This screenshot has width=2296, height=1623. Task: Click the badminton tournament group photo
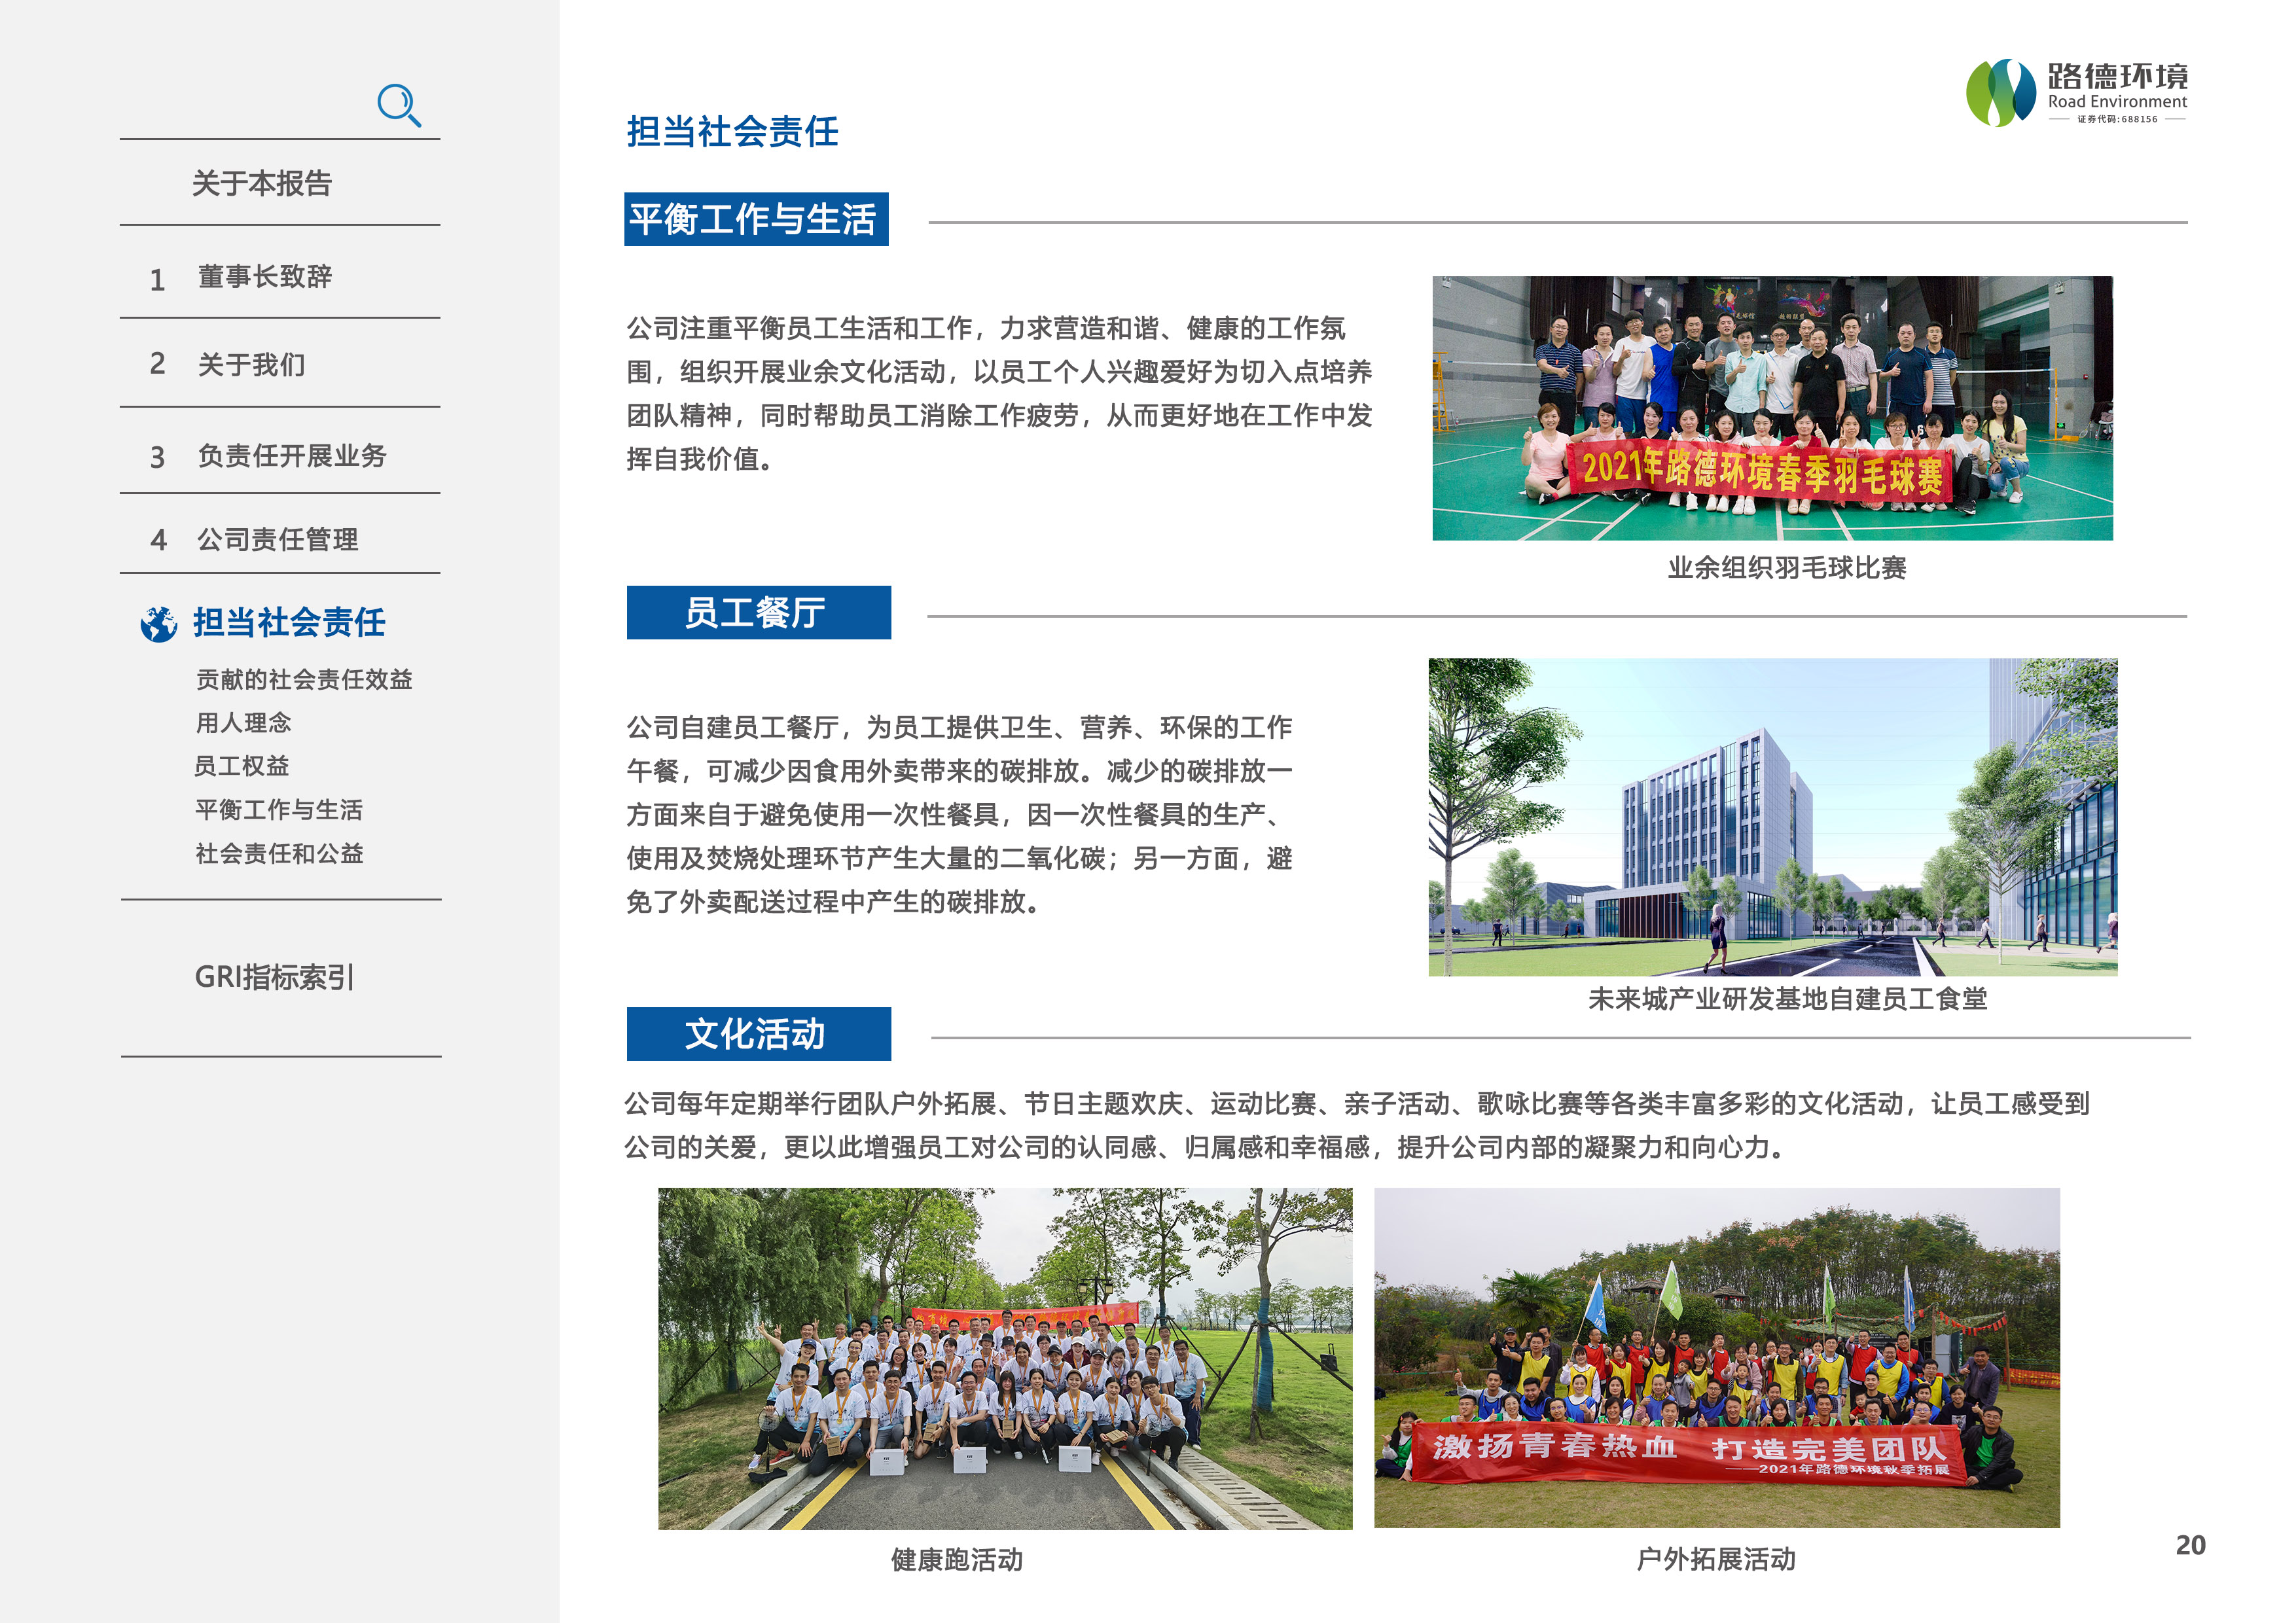click(1772, 408)
